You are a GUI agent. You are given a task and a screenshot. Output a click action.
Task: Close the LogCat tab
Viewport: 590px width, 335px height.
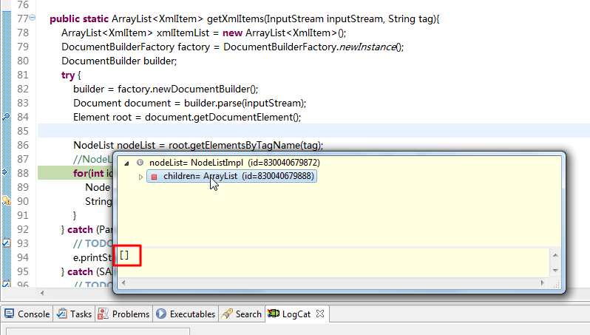[320, 314]
